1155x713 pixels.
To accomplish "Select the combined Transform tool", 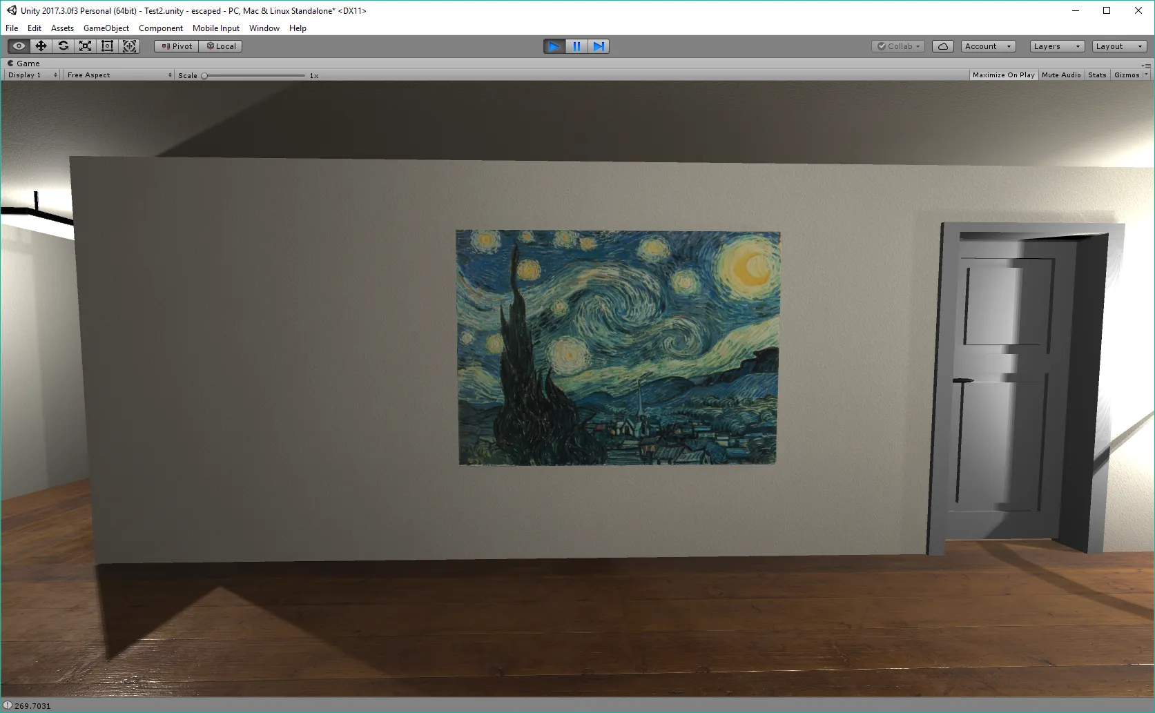I will (x=129, y=46).
